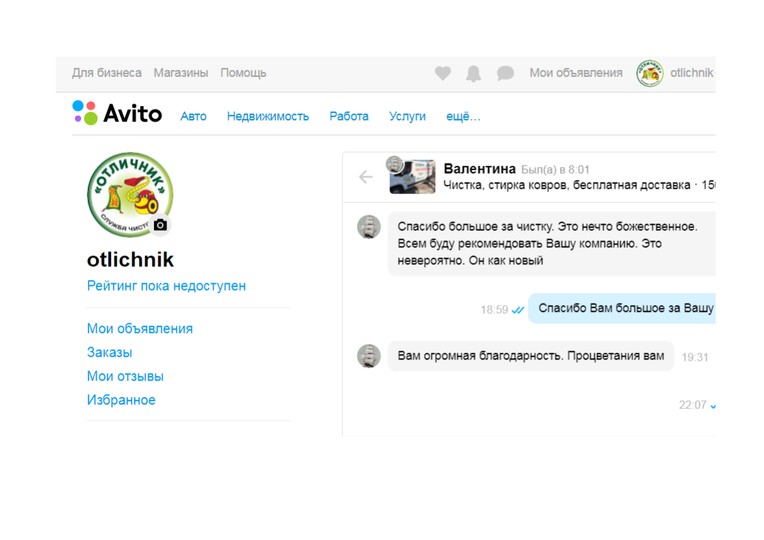The image size is (764, 540).
Task: Go back using the arrow in the chat header
Action: point(365,176)
